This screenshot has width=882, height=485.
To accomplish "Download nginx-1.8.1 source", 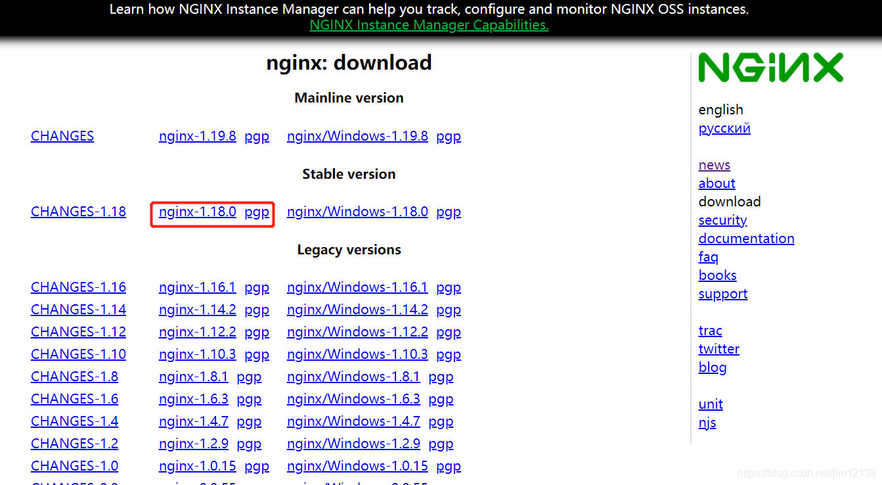I will 193,377.
